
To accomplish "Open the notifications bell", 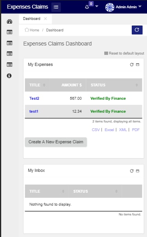I will 87,7.
